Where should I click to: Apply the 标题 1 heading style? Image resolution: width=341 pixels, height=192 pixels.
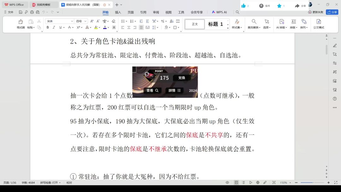pos(216,24)
